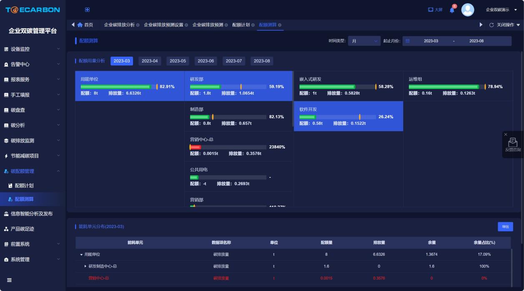Open the 反馈咨询 feedback widget

click(x=513, y=145)
